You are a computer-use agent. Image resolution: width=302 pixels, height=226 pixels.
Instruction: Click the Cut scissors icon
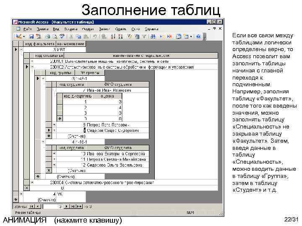pos(71,36)
